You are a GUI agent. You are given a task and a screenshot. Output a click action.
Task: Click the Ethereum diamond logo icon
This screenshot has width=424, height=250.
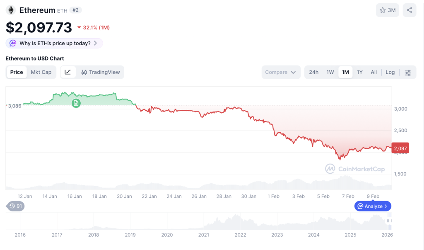coord(11,10)
